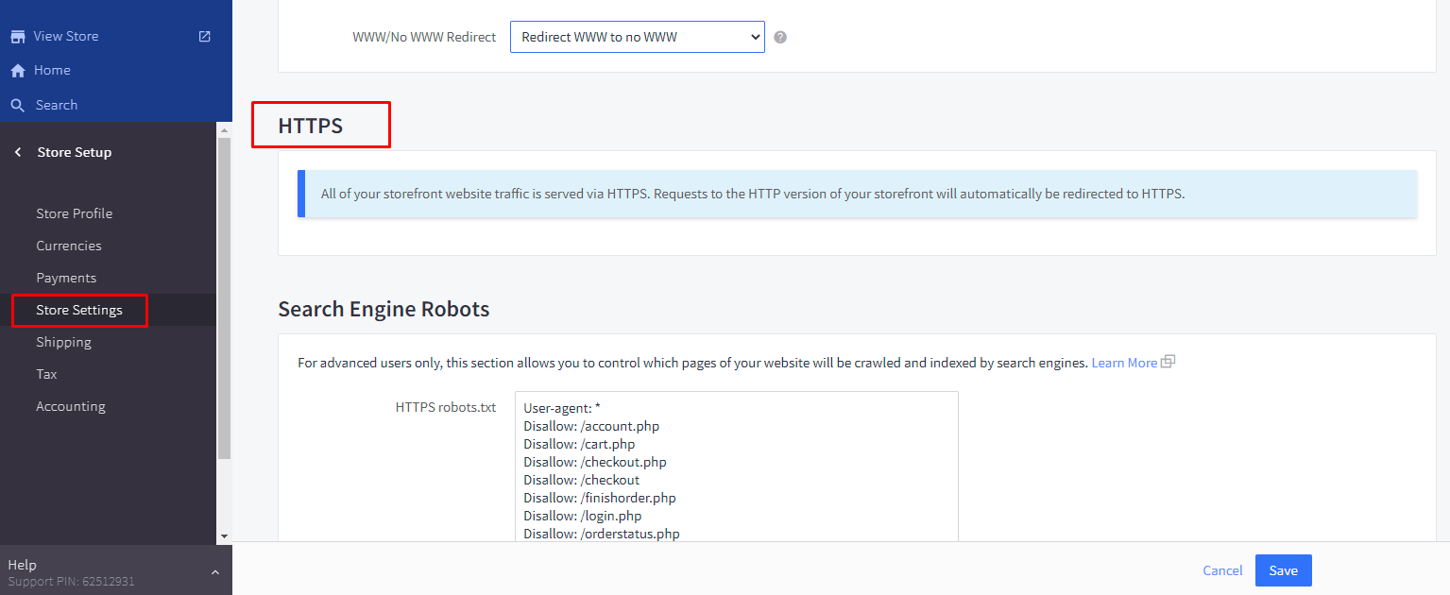
Task: Open Store Profile in sidebar
Action: (x=74, y=213)
